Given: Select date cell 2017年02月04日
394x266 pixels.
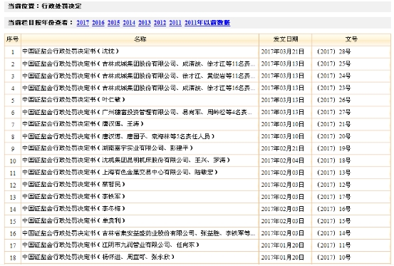Looking at the screenshot, I should (x=283, y=160).
